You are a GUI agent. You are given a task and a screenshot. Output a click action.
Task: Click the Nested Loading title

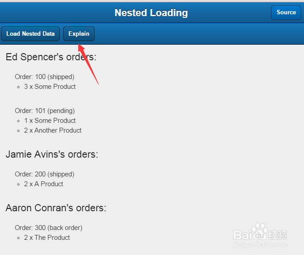point(151,13)
